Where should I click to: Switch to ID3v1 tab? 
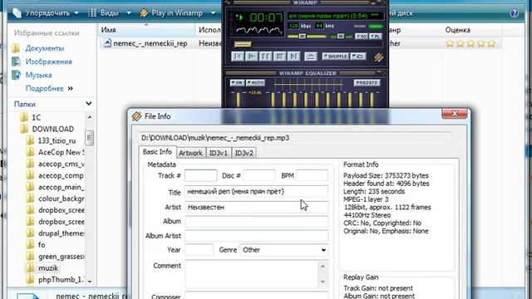pyautogui.click(x=218, y=153)
